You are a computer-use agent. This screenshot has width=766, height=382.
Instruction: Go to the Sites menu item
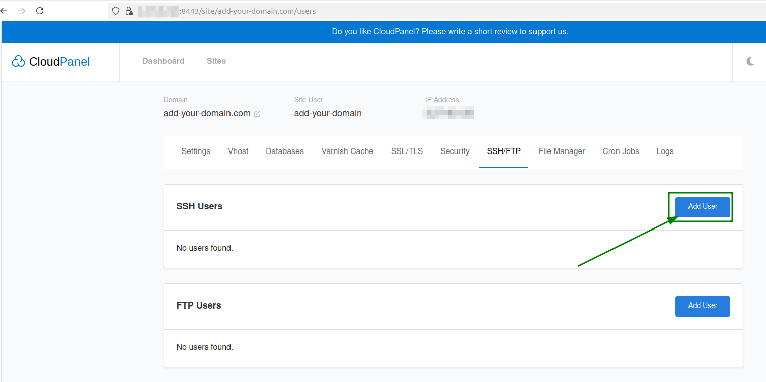click(x=216, y=61)
